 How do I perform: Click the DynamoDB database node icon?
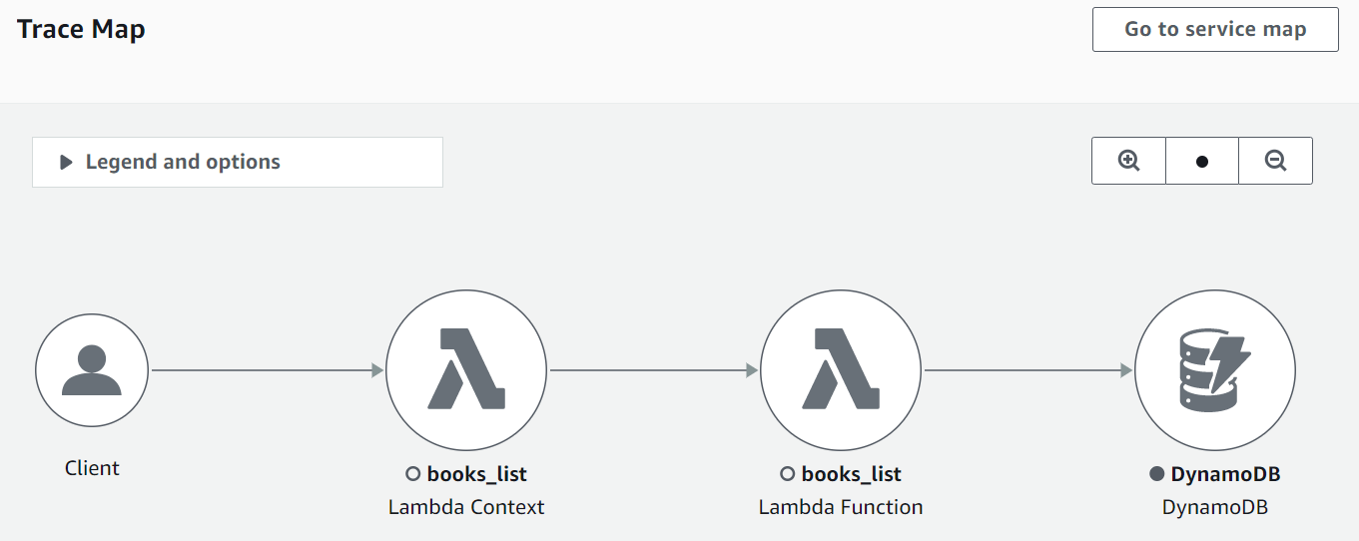click(1215, 371)
